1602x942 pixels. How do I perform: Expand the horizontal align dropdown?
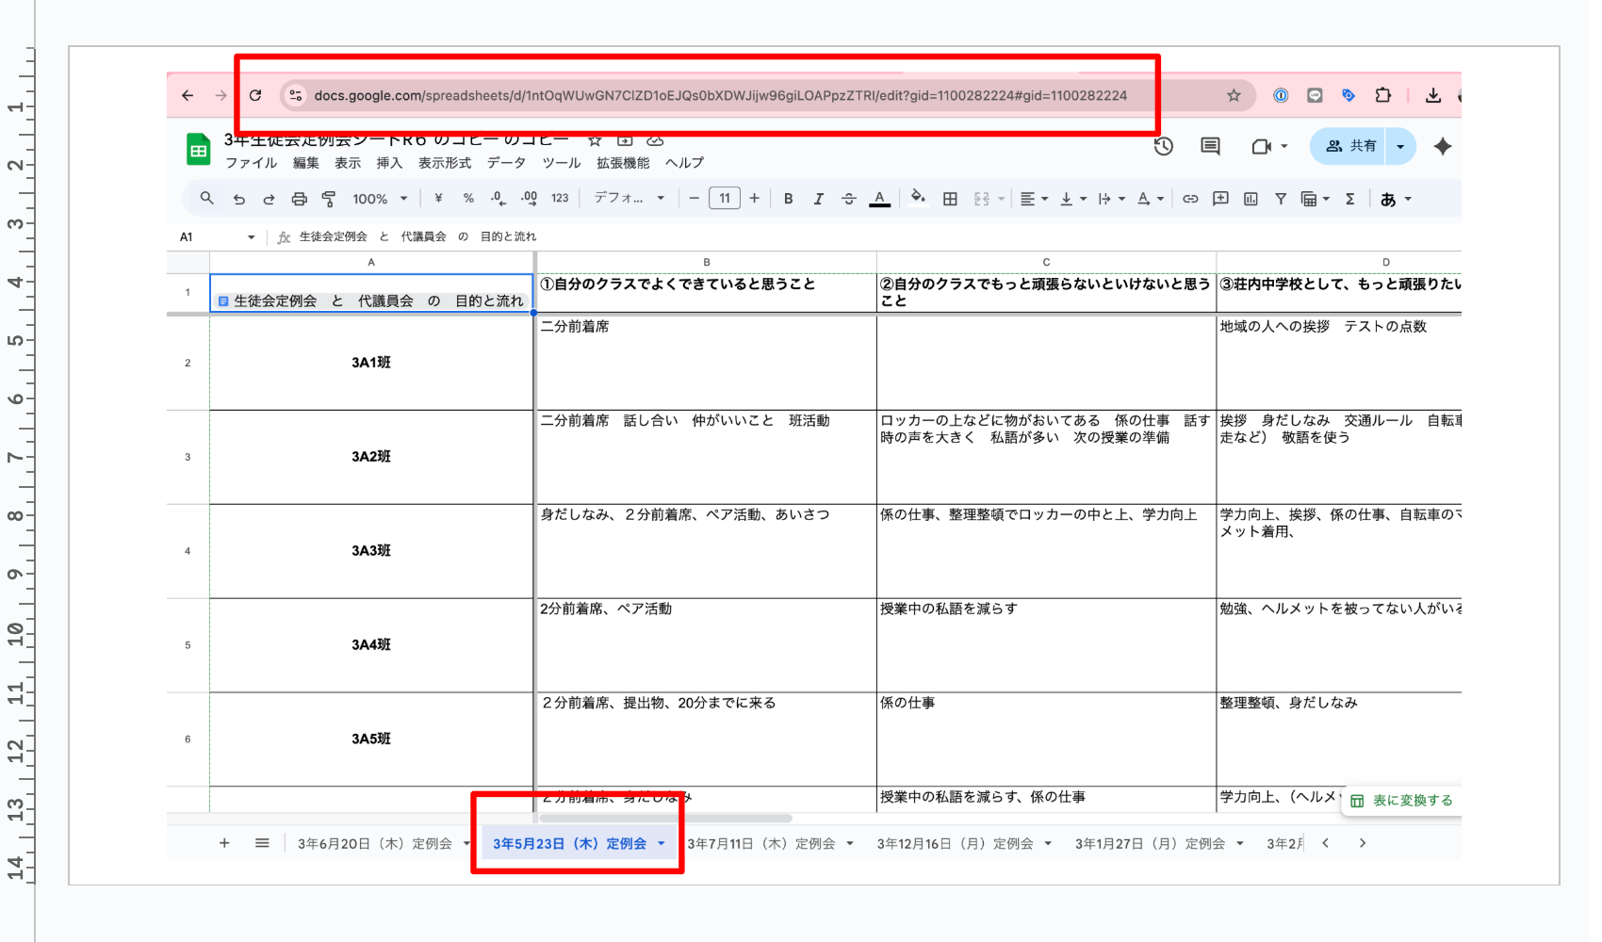tap(1034, 199)
